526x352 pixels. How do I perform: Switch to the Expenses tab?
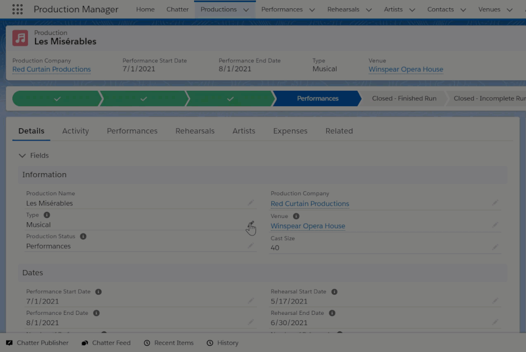tap(290, 131)
